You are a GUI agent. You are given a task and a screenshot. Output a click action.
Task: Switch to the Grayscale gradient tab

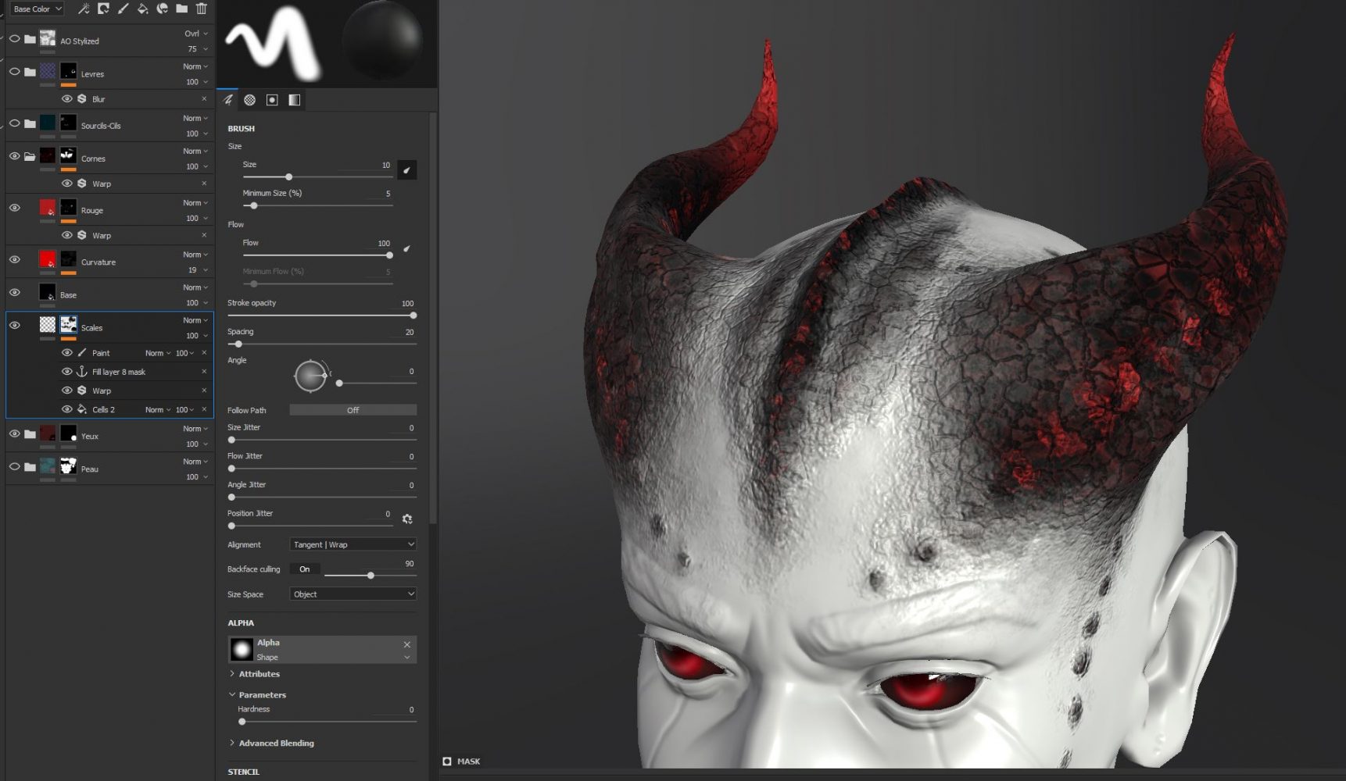[295, 100]
